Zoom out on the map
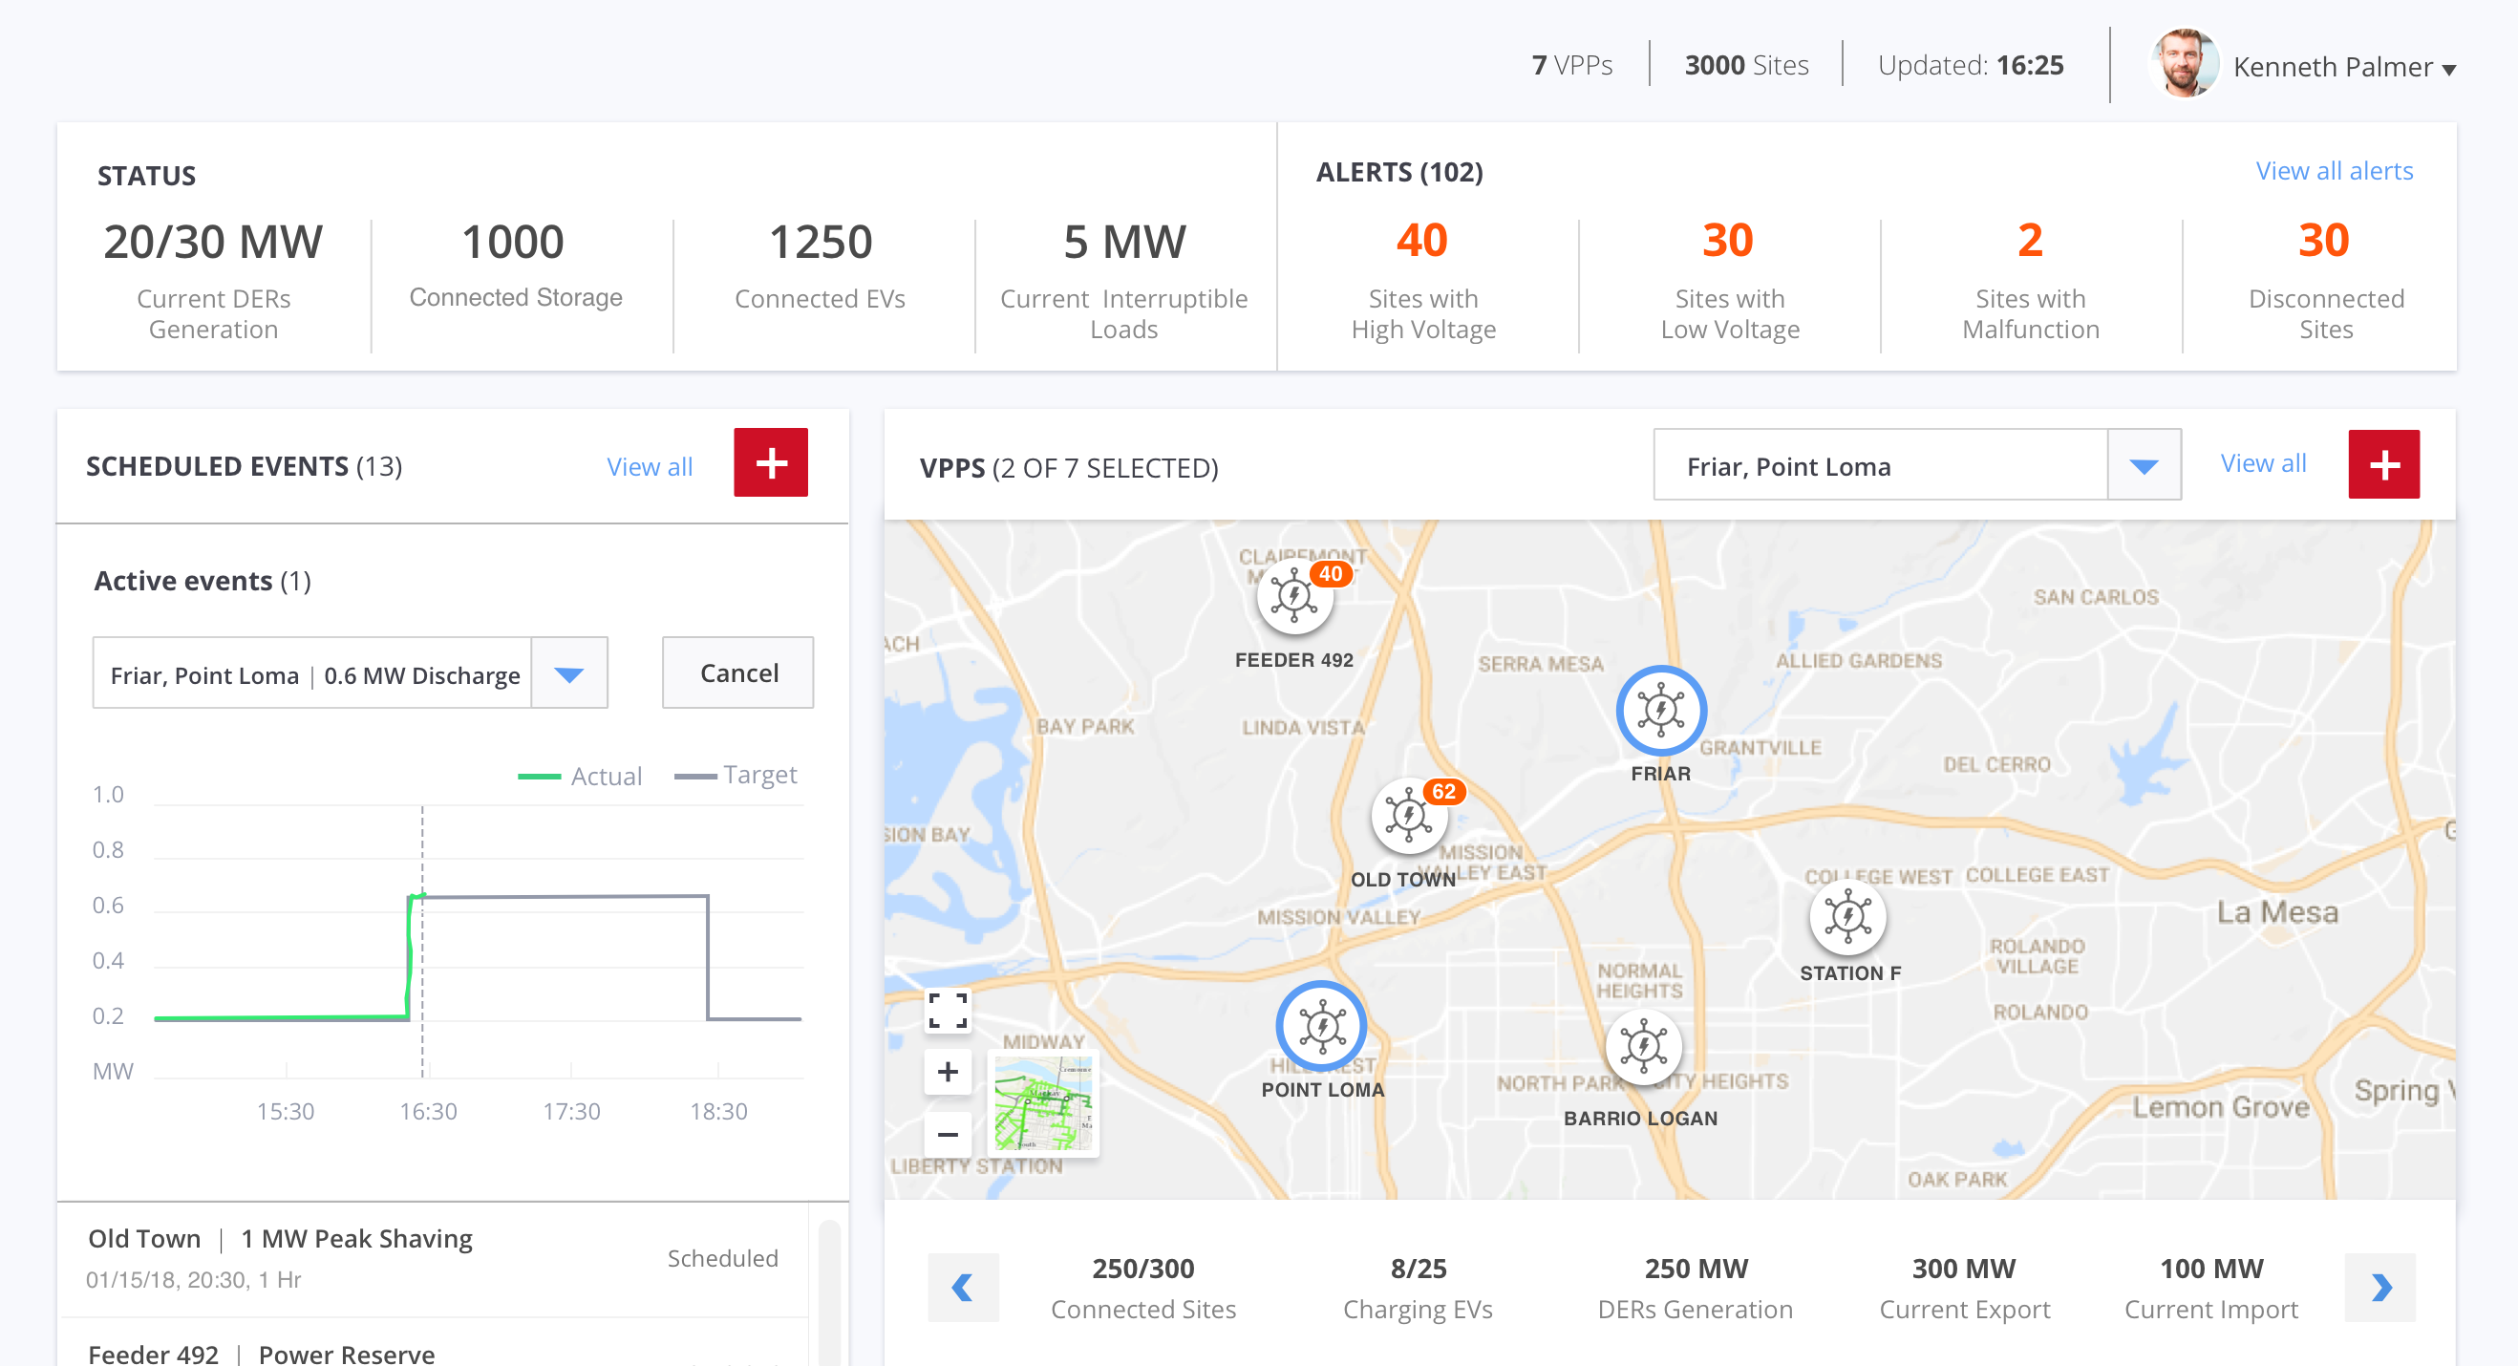 tap(948, 1133)
